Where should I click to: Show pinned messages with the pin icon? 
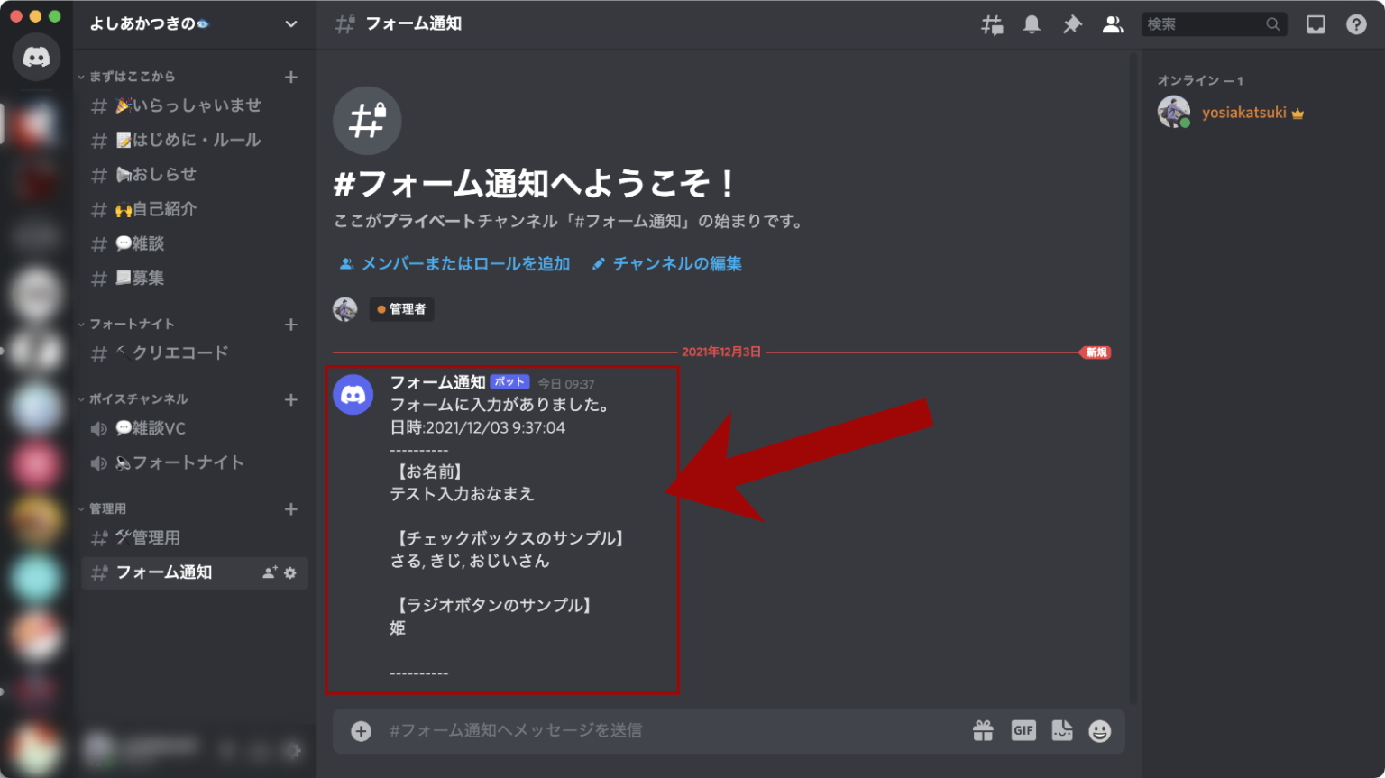point(1072,24)
